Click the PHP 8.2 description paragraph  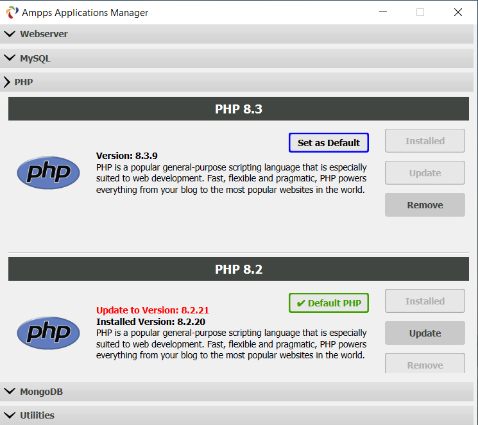point(232,344)
